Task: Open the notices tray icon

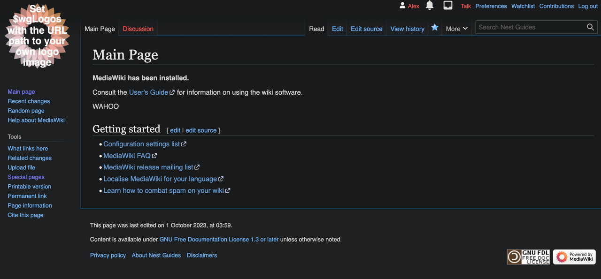Action: (448, 6)
